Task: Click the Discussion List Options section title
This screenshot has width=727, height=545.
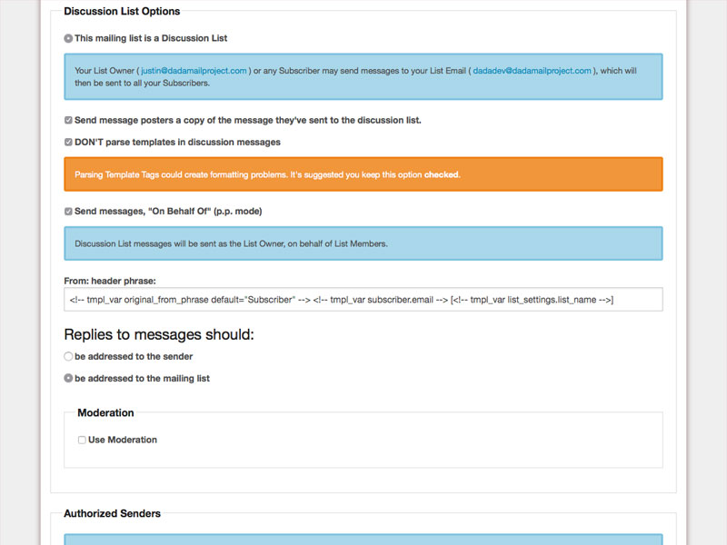Action: (x=122, y=12)
